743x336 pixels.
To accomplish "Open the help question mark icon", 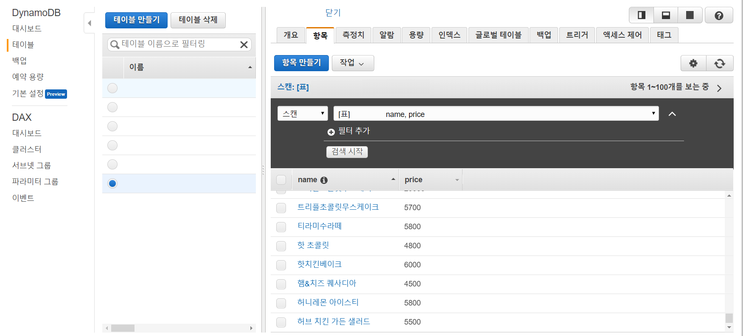I will [x=719, y=15].
